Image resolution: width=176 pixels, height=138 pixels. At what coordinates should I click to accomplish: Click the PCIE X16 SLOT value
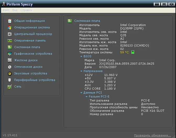pos(153,111)
